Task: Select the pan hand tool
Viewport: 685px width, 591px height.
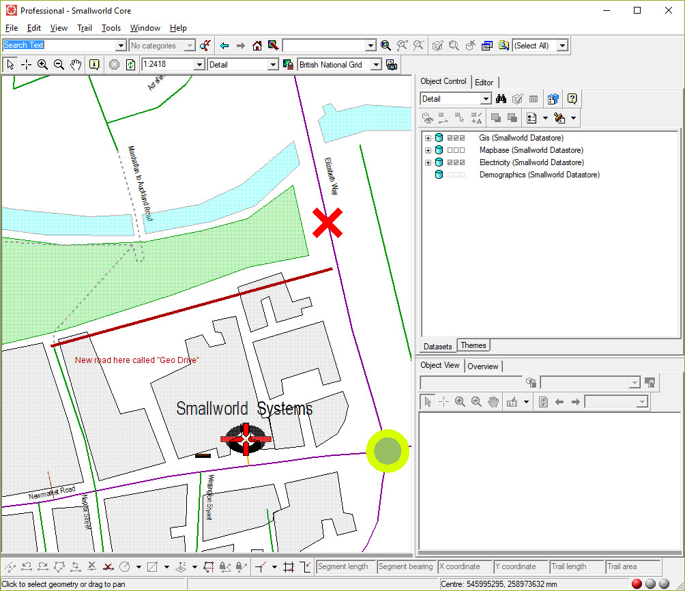Action: [75, 65]
